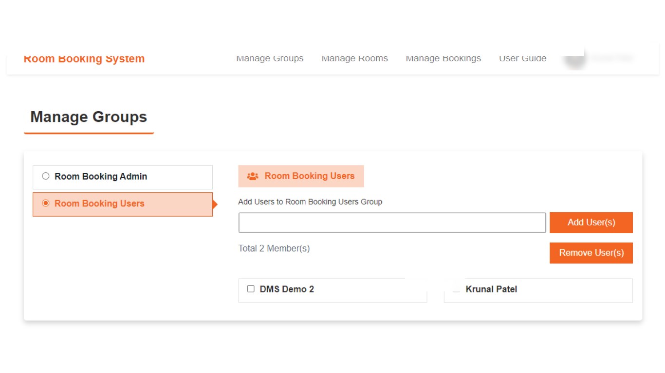The image size is (665, 373).
Task: Focus the Add Users text input field
Action: [392, 222]
